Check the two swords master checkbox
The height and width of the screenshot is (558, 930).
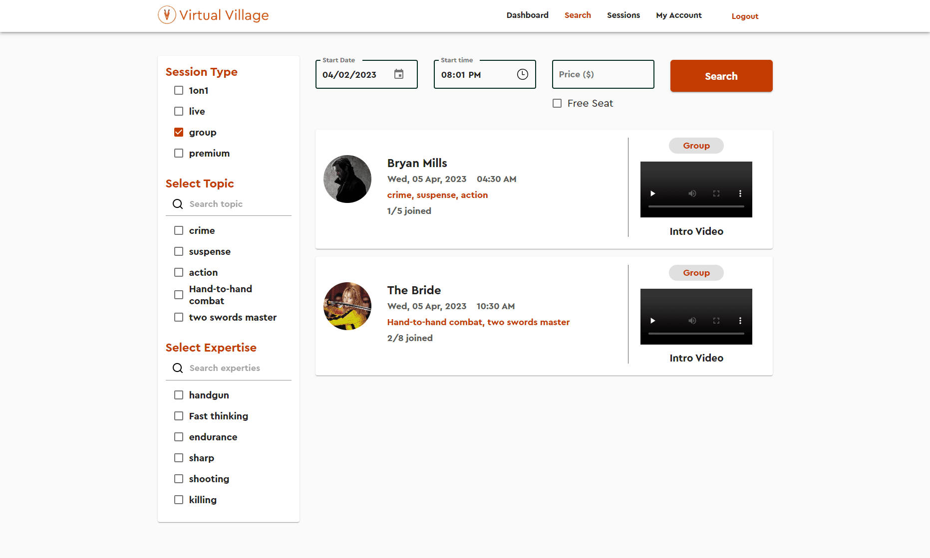pyautogui.click(x=179, y=317)
